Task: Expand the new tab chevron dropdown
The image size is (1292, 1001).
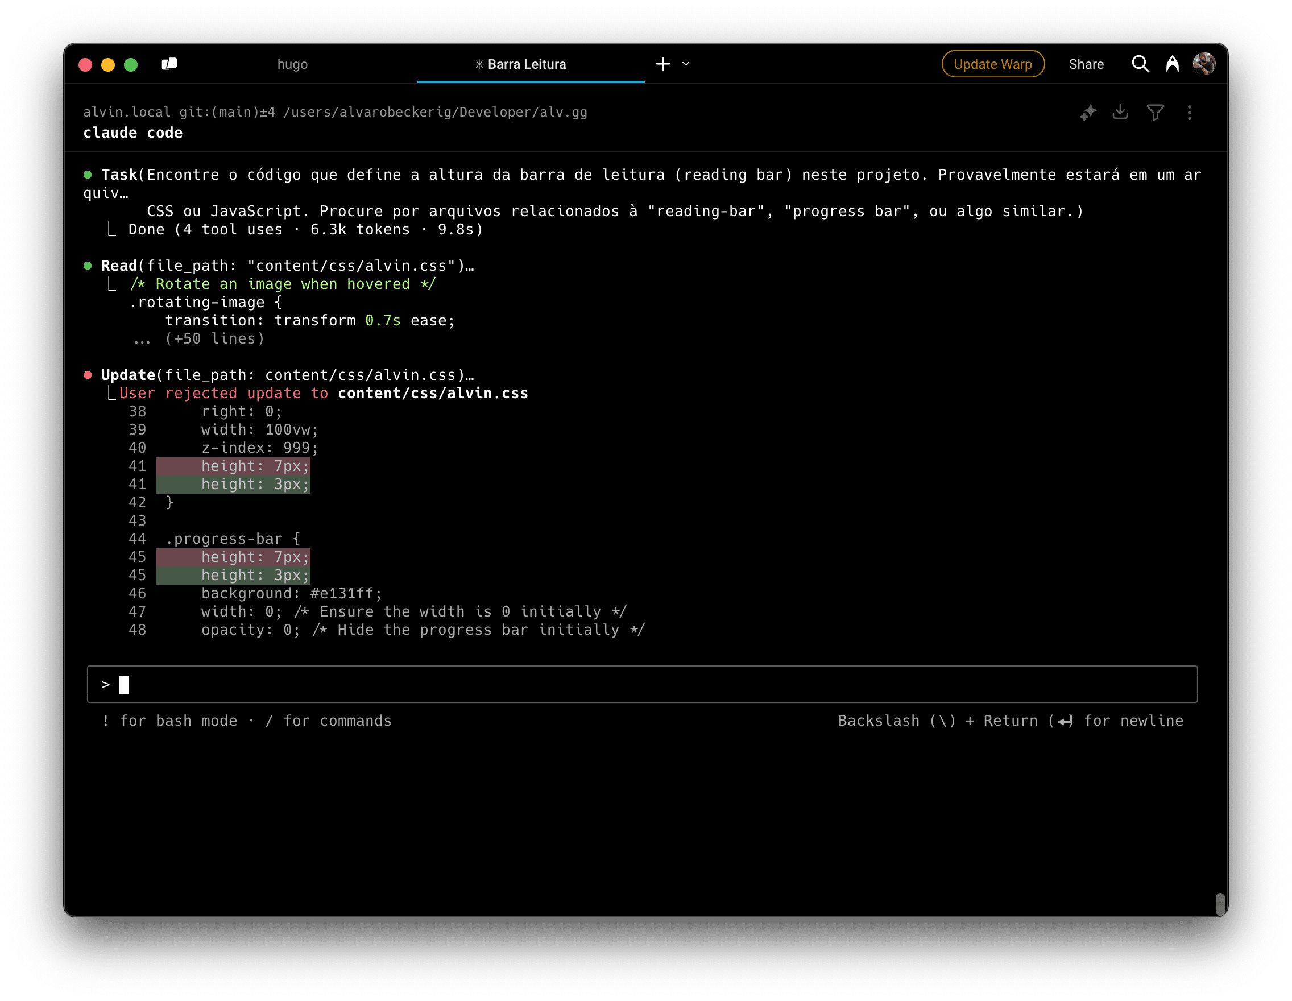Action: (x=686, y=64)
